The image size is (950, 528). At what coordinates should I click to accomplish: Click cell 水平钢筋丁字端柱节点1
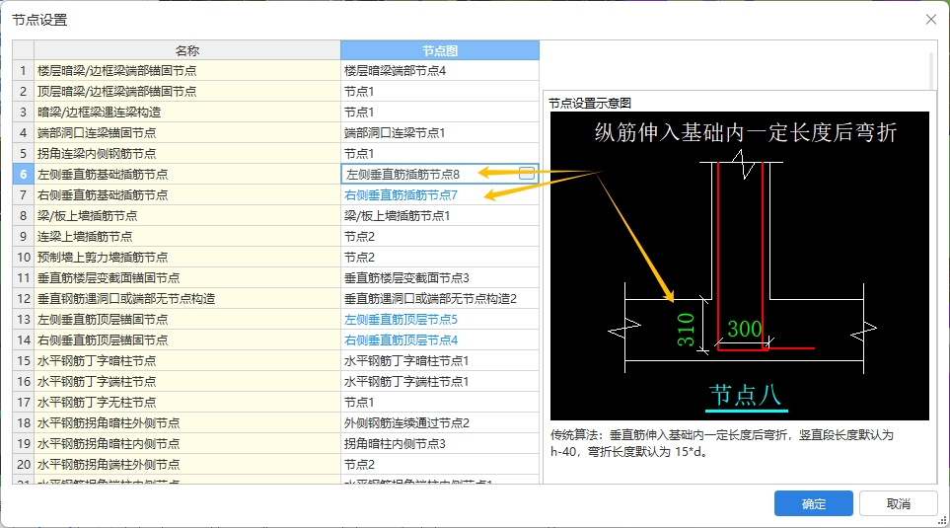[x=440, y=381]
